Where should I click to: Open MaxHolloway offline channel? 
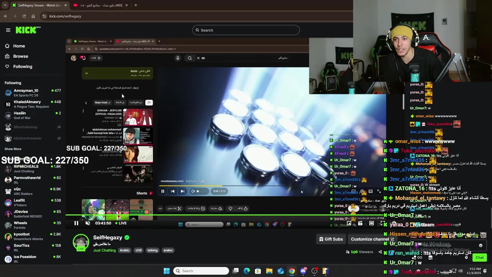(33, 127)
